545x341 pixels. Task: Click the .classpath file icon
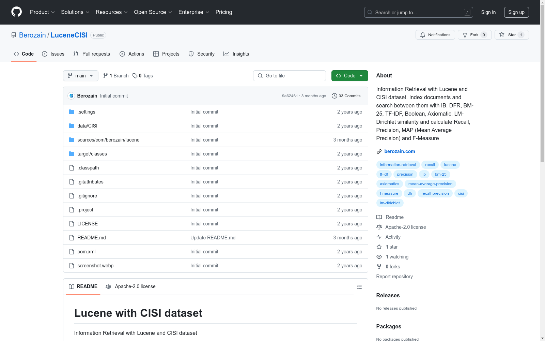coord(72,168)
